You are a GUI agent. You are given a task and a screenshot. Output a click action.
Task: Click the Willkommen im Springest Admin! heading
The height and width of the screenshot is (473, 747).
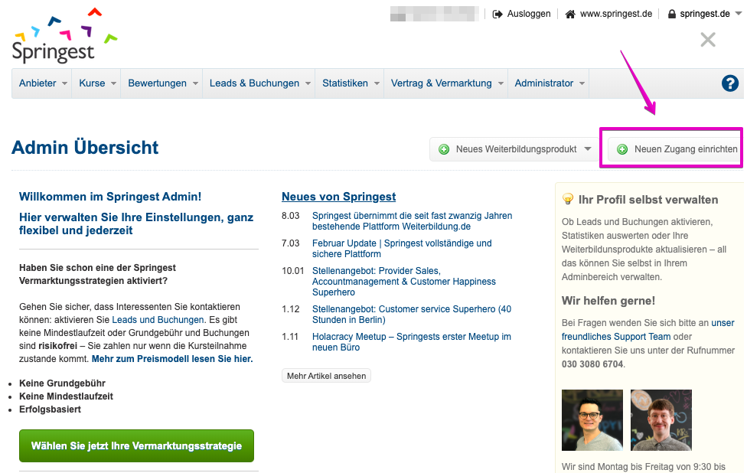coord(110,197)
